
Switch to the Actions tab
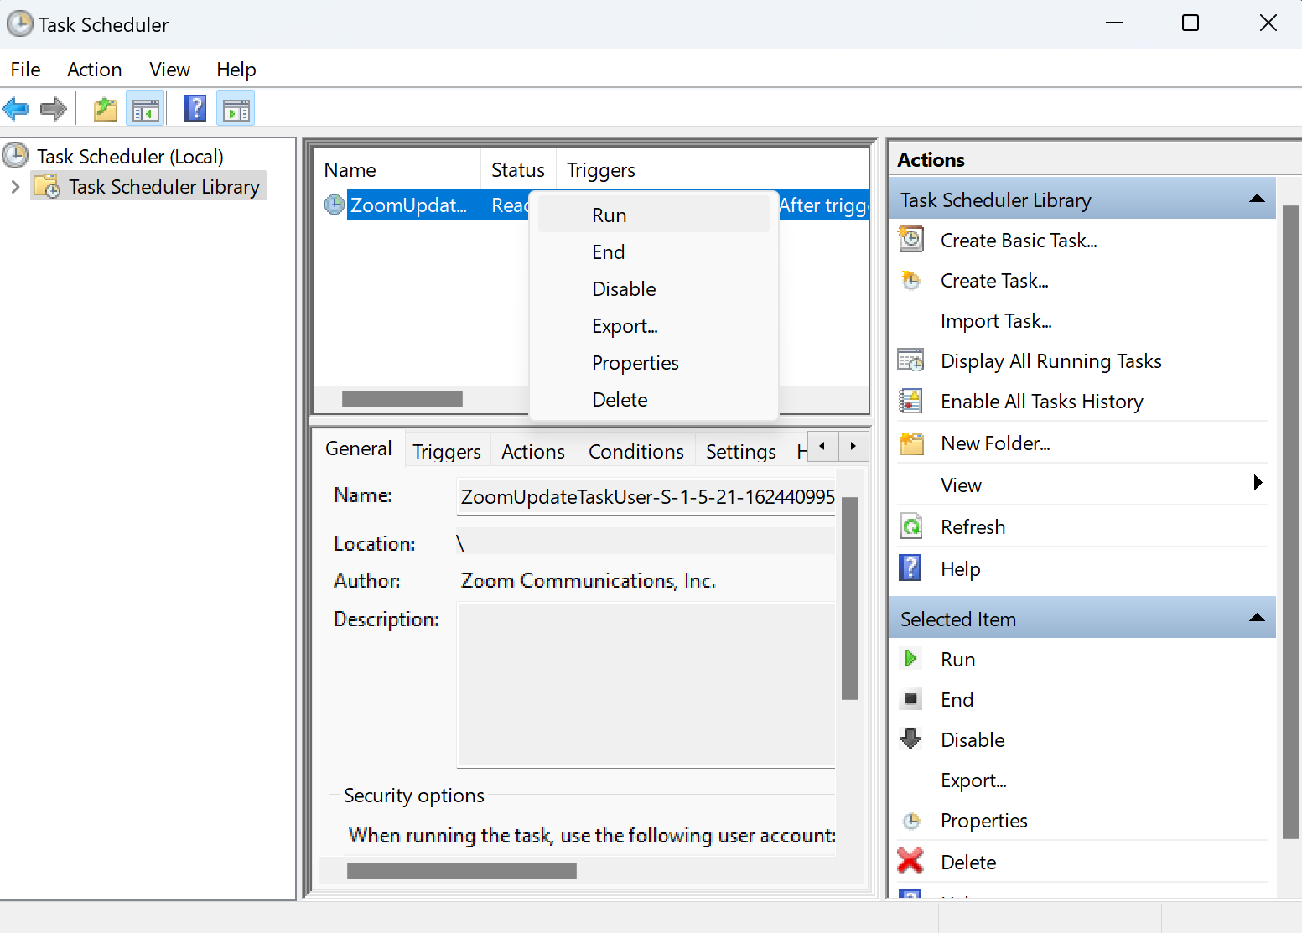coord(533,452)
